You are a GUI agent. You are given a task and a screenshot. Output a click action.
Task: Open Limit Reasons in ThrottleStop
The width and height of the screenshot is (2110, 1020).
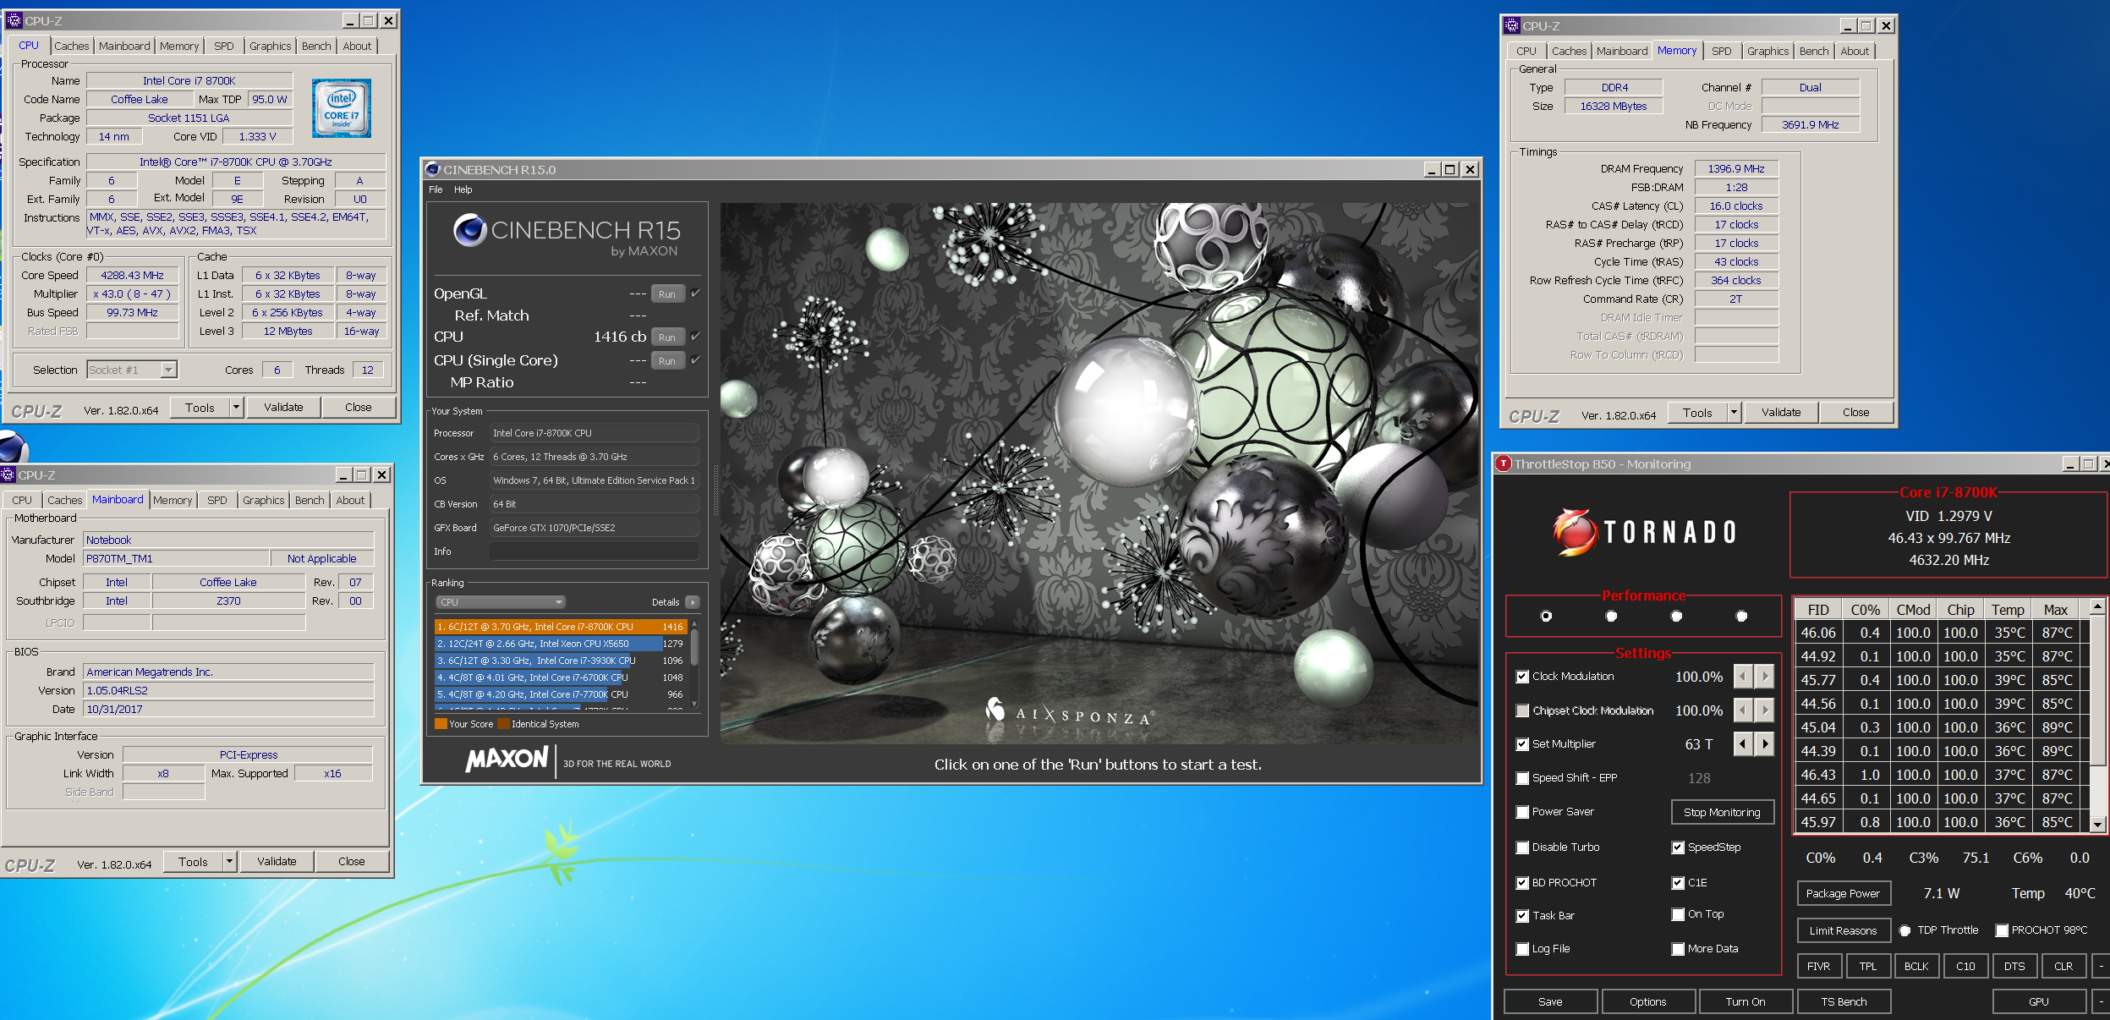coord(1843,930)
